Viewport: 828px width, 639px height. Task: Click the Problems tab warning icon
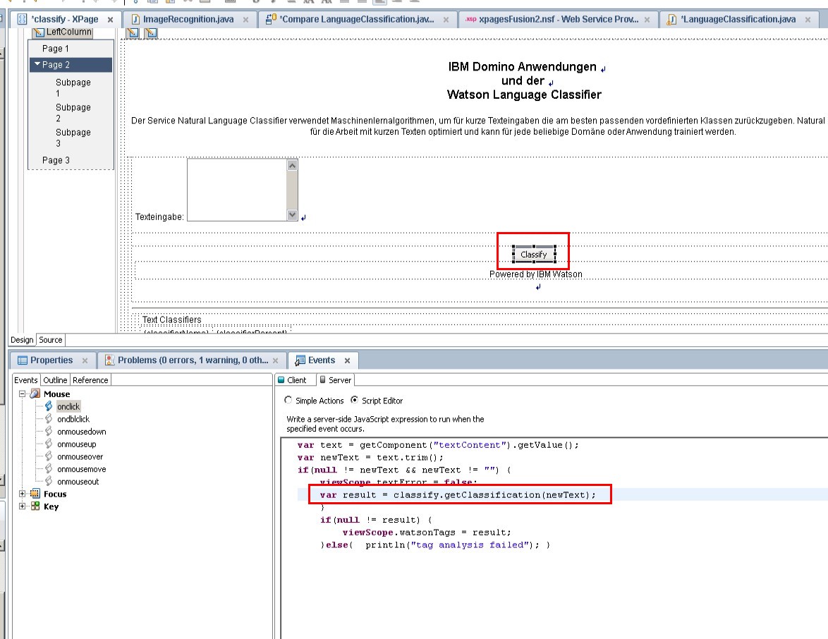pos(109,360)
